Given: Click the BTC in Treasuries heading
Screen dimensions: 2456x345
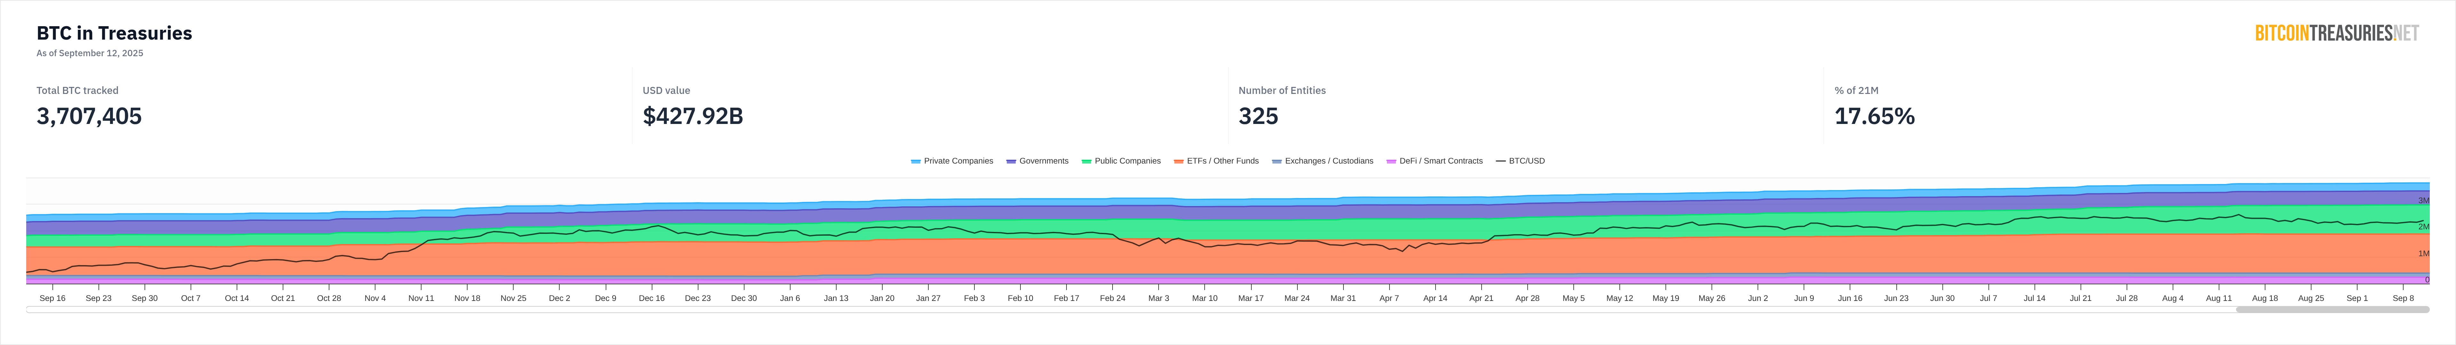Looking at the screenshot, I should click(114, 33).
